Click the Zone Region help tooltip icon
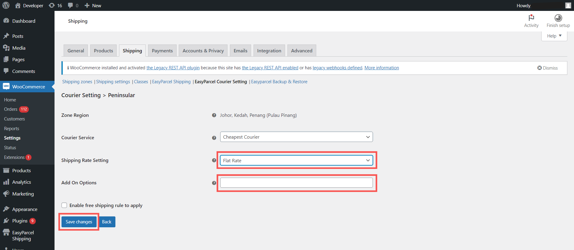574x250 pixels. (x=214, y=115)
